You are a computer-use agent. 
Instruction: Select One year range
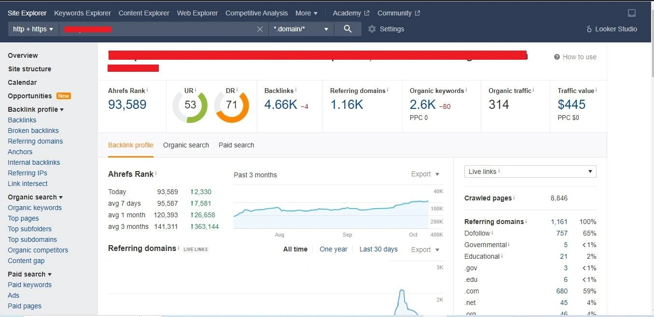(334, 249)
